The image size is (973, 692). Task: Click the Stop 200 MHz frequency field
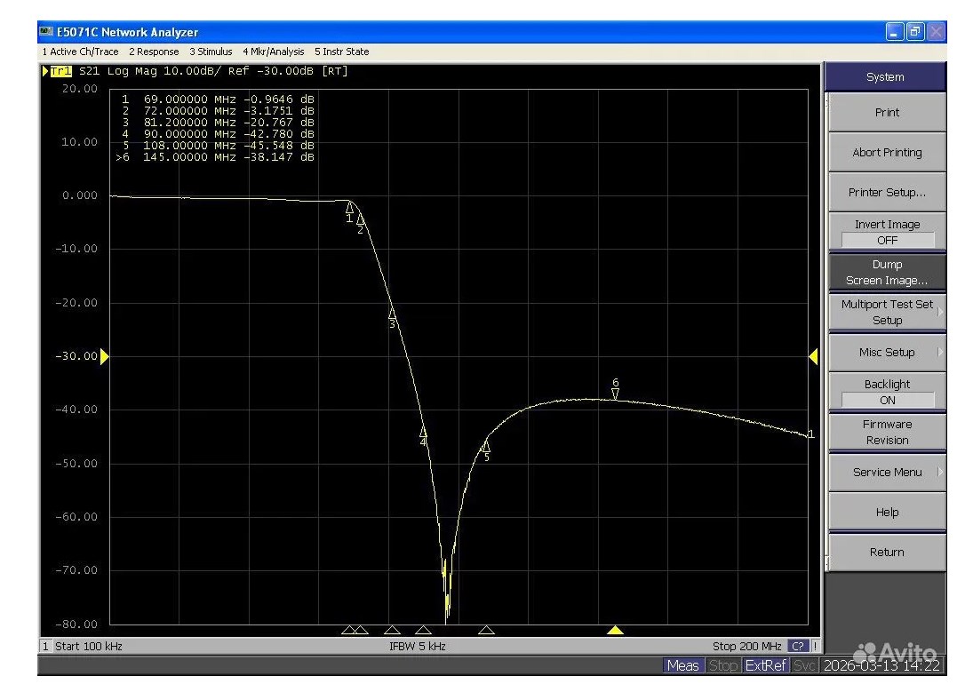point(746,647)
